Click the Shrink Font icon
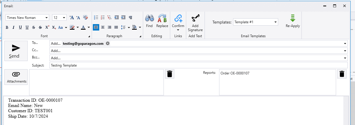Viewport: 355px width, 125px height. click(x=78, y=17)
